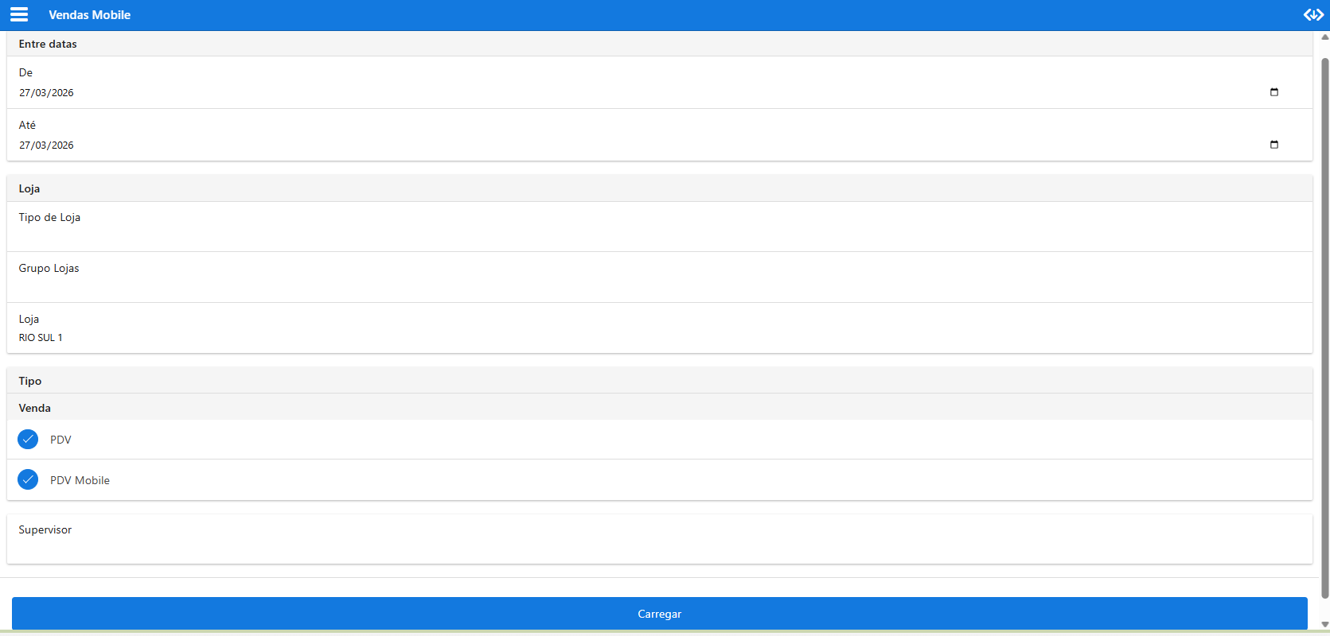Toggle the PDV Mobile checkbox
Image resolution: width=1330 pixels, height=636 pixels.
click(x=28, y=480)
